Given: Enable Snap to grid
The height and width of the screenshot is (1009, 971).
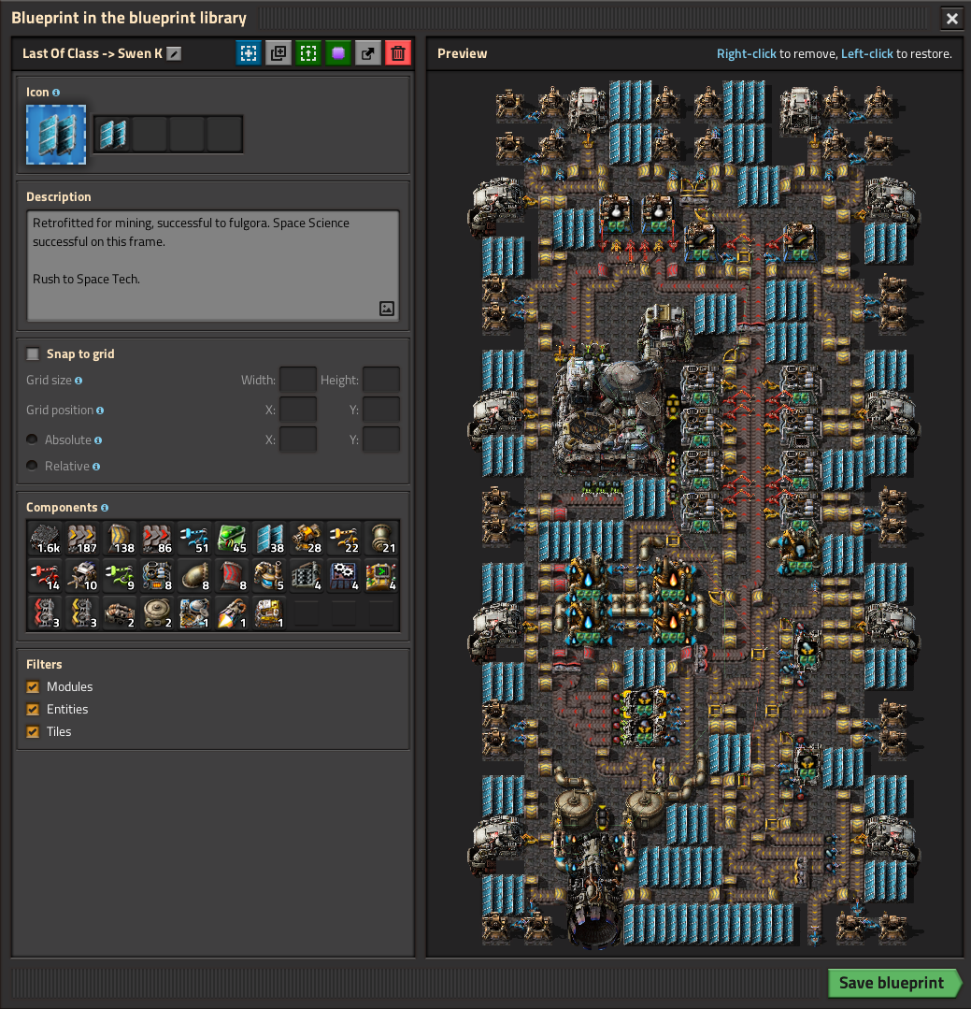Looking at the screenshot, I should tap(34, 353).
